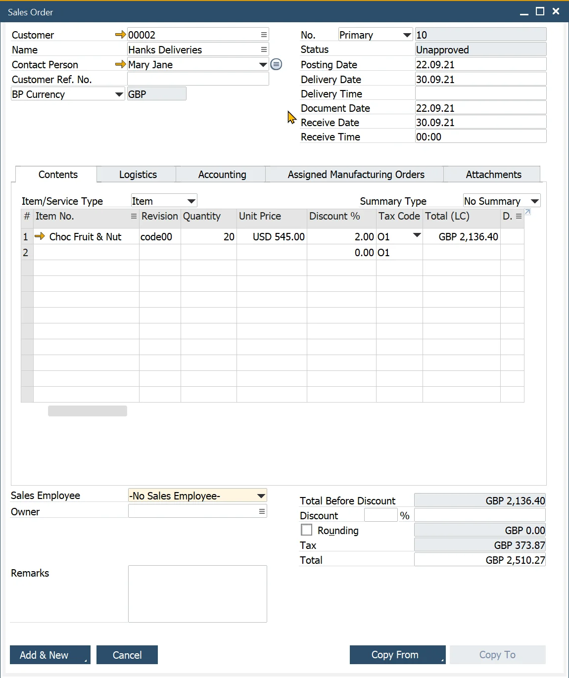Screen dimensions: 569x678
Task: Click the Customer link arrow icon
Action: (x=120, y=35)
